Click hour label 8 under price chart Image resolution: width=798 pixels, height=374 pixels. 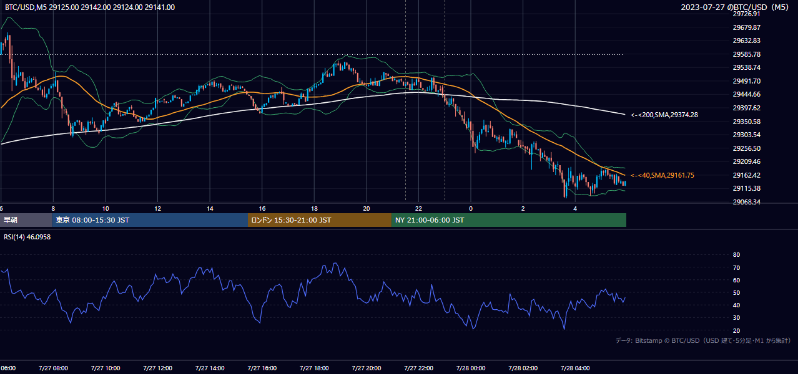[53, 208]
